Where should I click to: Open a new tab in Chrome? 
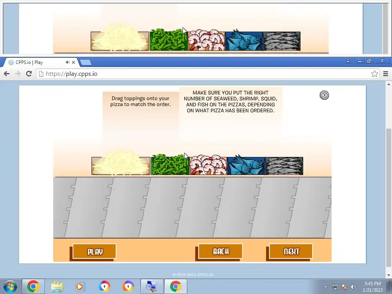point(86,62)
